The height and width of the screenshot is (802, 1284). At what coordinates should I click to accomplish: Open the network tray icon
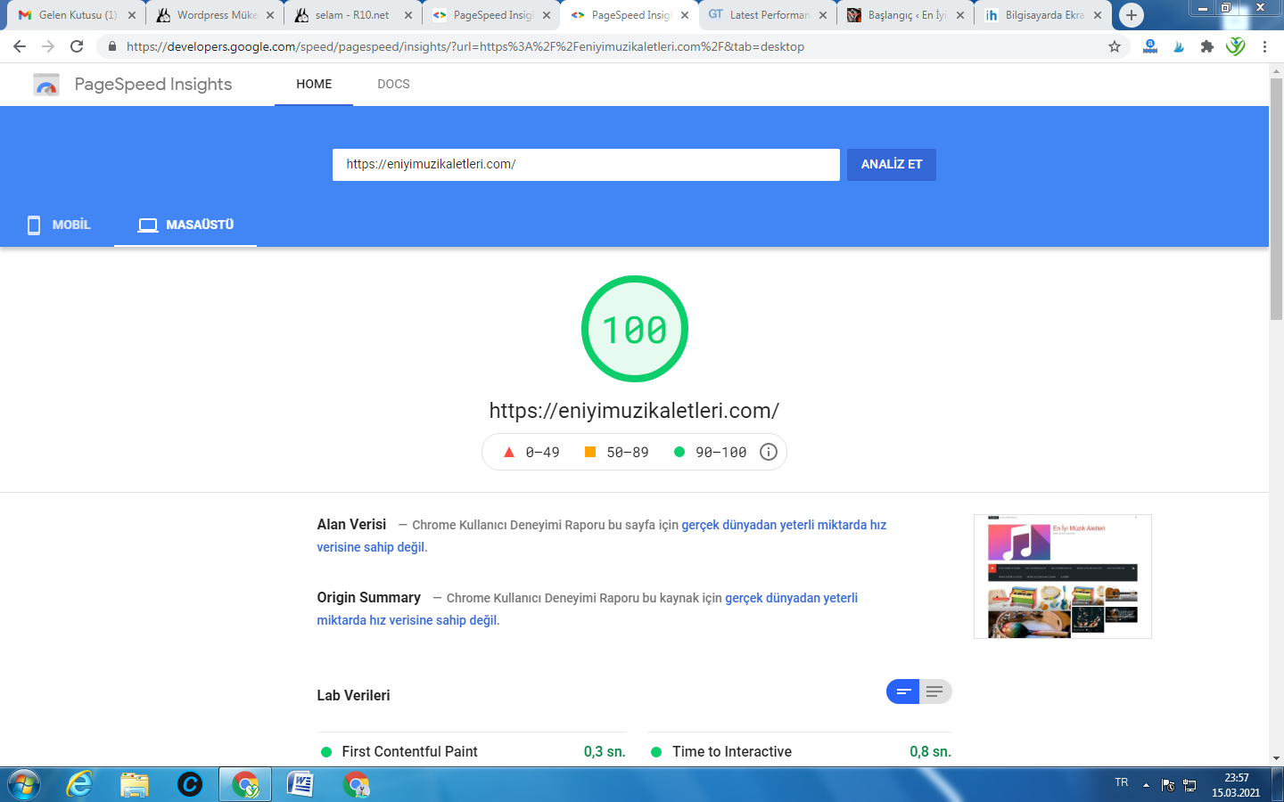[1189, 785]
